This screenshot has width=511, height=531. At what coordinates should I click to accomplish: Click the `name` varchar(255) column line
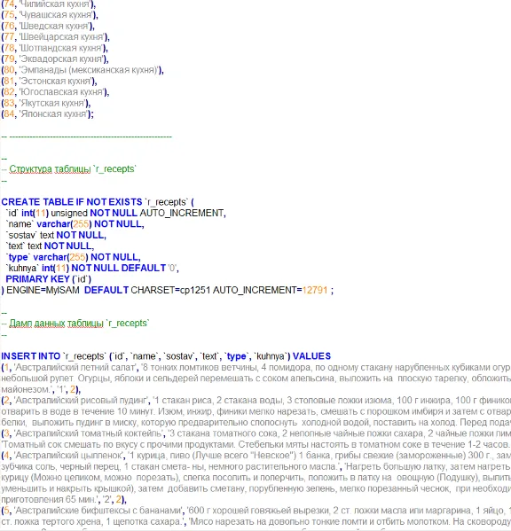click(75, 224)
